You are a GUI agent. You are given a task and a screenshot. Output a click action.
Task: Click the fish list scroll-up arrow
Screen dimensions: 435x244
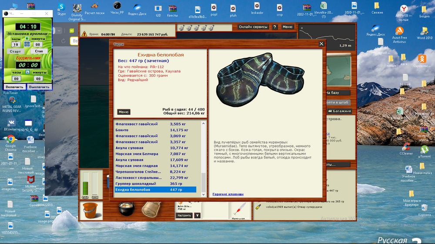click(x=203, y=124)
